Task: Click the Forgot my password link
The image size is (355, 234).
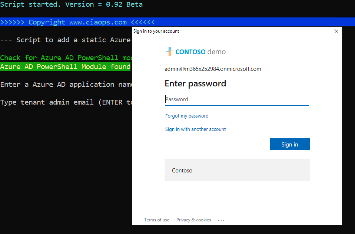Action: tap(187, 116)
